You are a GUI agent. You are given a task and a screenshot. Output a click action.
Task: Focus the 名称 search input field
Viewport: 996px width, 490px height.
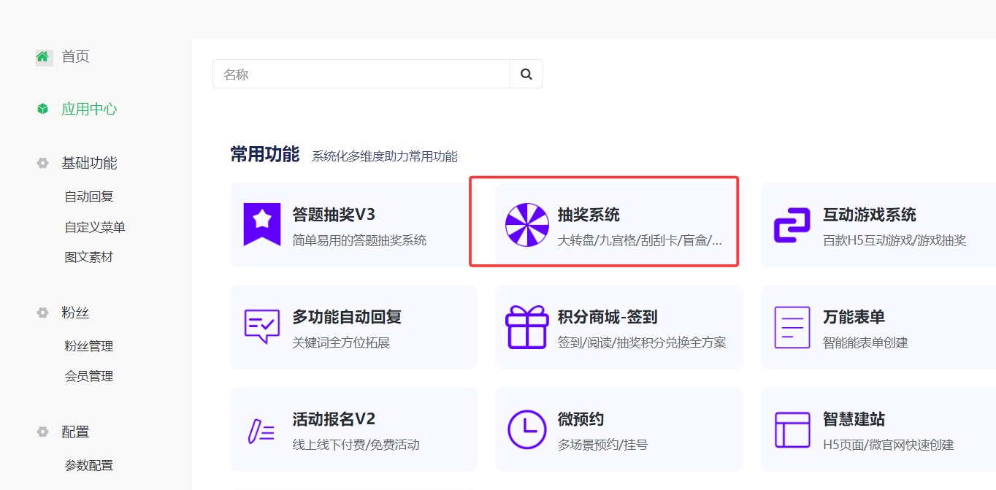tap(361, 74)
